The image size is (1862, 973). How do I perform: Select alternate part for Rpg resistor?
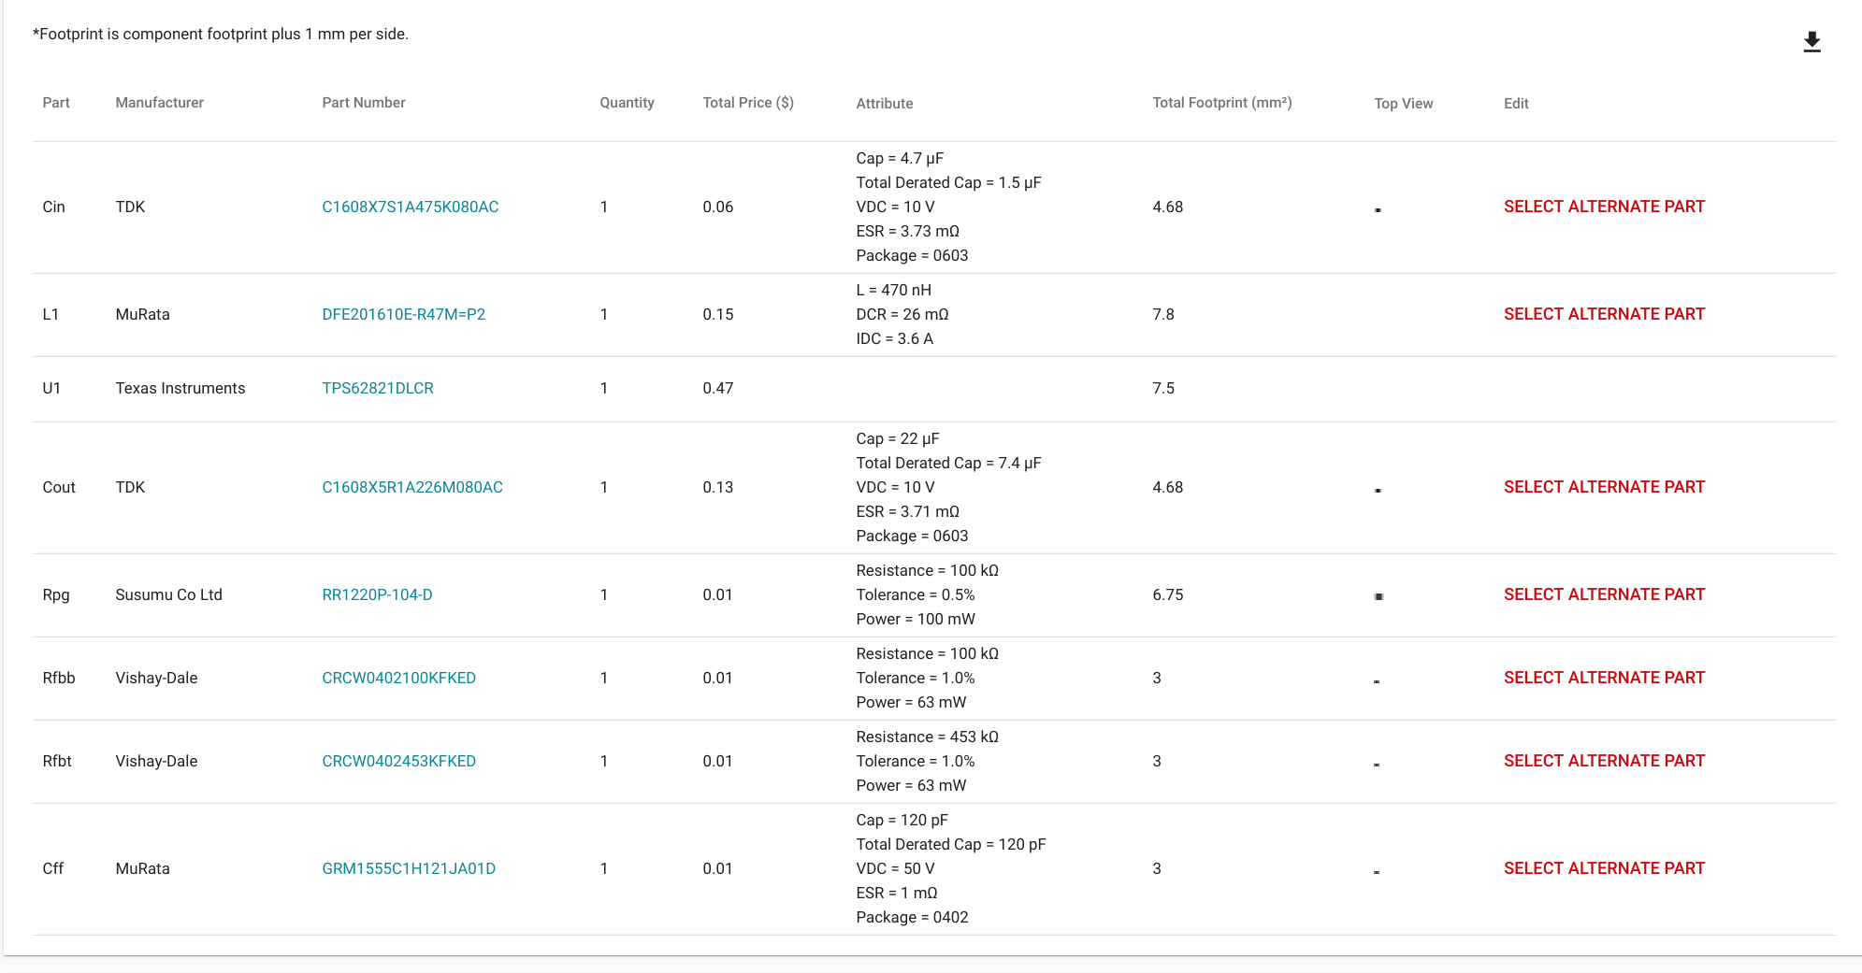tap(1604, 594)
